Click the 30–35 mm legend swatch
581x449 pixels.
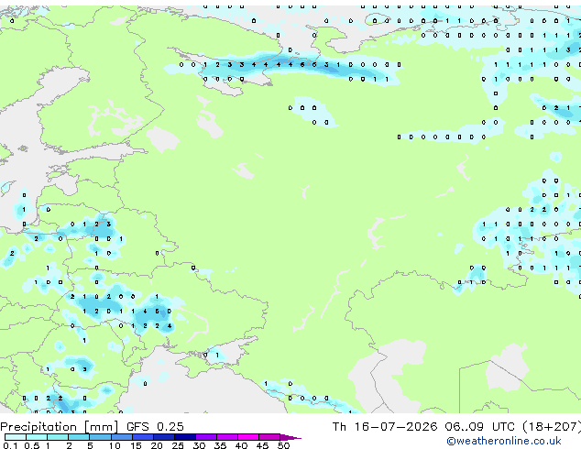(205, 437)
